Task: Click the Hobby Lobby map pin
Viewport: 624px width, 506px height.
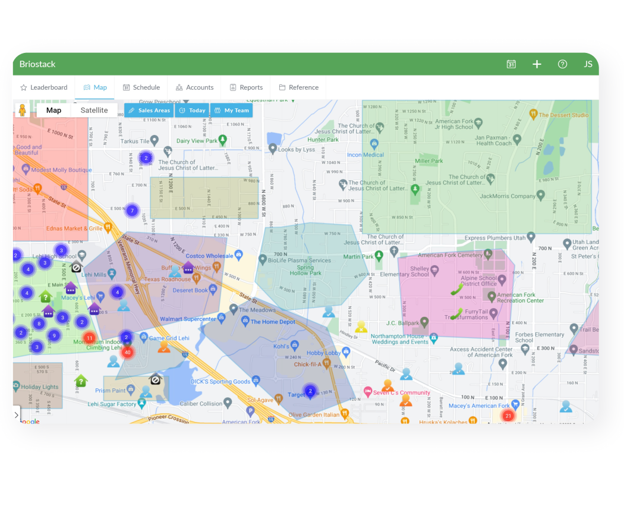Action: pyautogui.click(x=346, y=351)
